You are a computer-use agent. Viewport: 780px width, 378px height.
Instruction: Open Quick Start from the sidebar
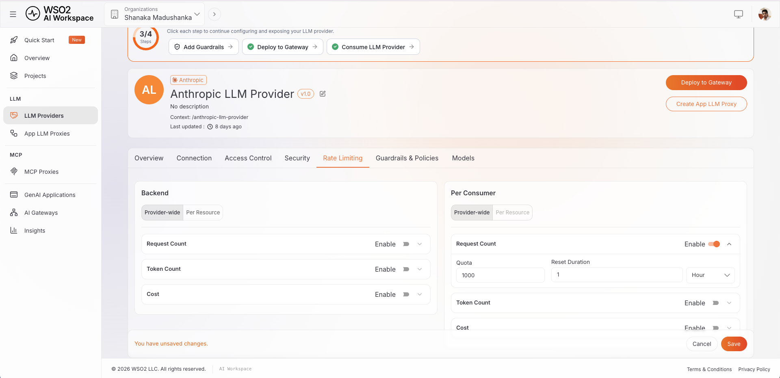click(39, 40)
